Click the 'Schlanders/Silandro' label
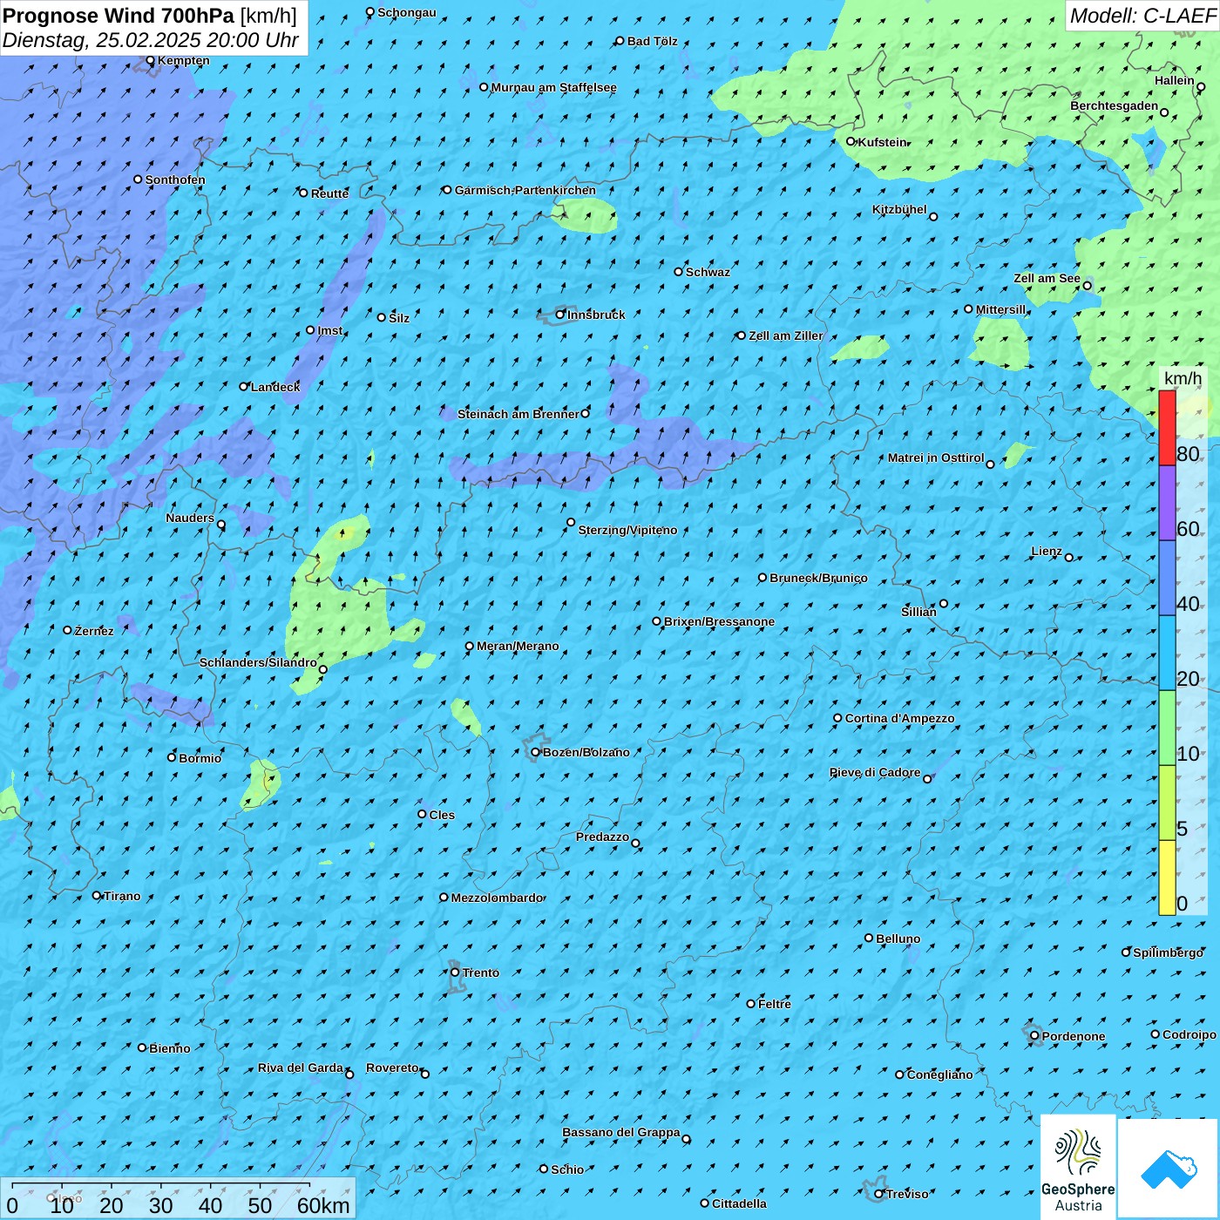 258,662
